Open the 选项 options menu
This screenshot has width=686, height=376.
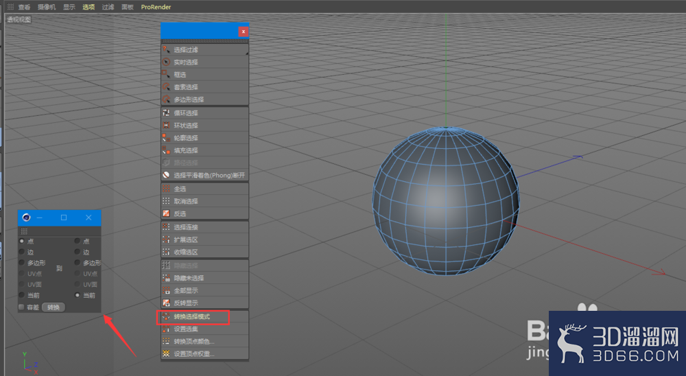click(88, 7)
